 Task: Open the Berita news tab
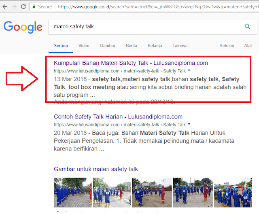(131, 46)
